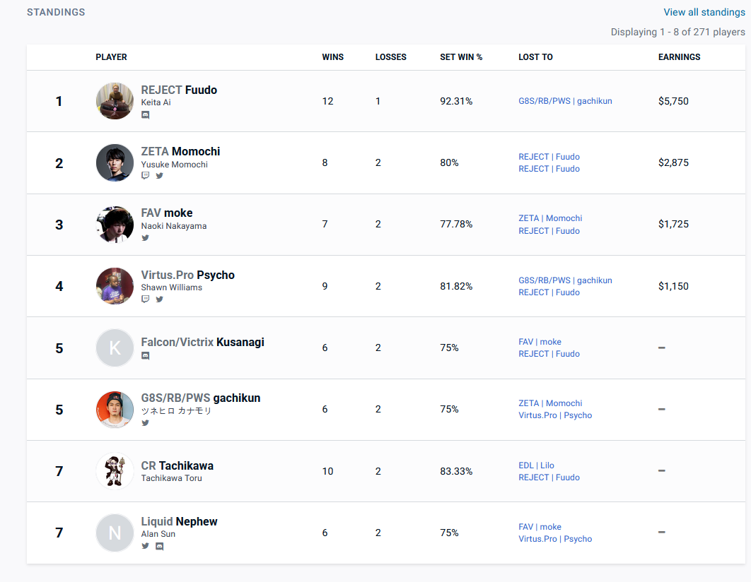751x582 pixels.
Task: Open REJECT | Fuudo link in Psycho's row
Action: 549,292
